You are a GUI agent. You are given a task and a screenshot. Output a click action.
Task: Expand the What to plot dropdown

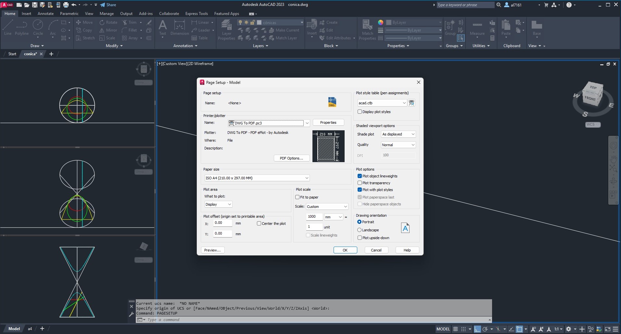pos(218,204)
